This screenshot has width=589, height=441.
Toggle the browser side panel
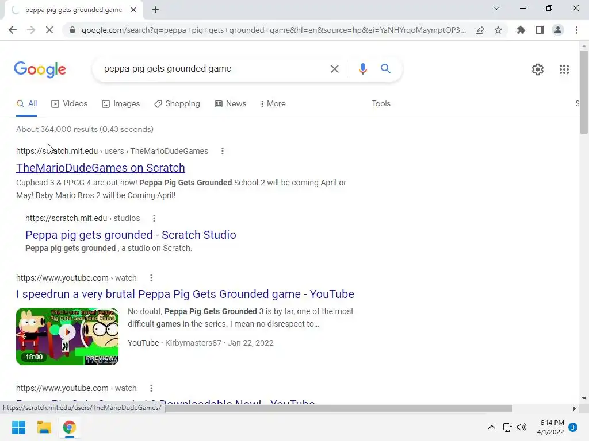coord(540,30)
